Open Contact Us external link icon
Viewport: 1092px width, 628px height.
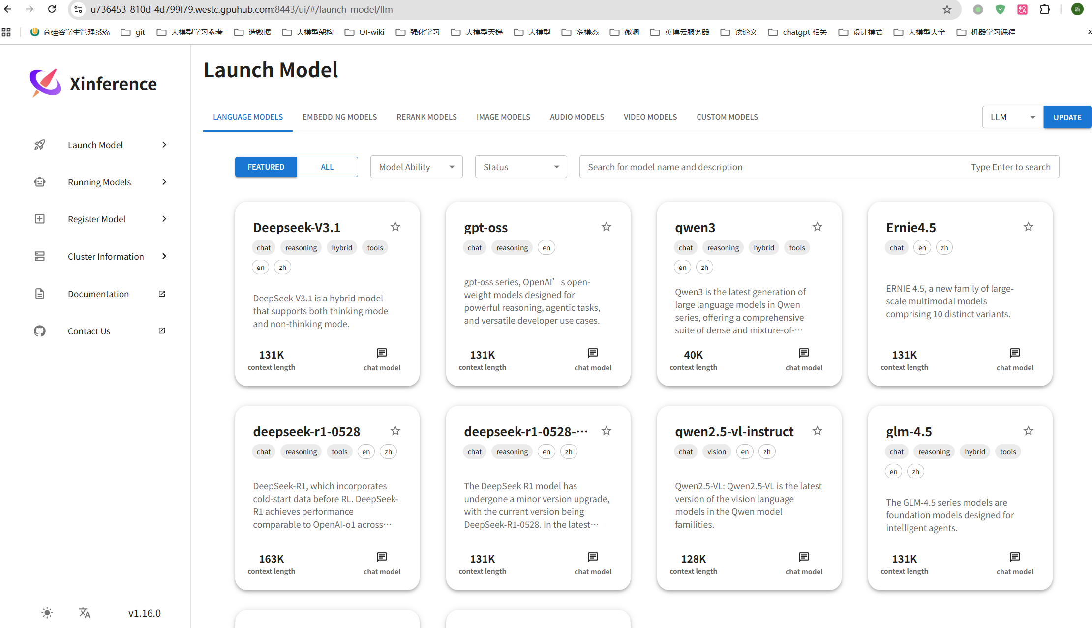162,330
